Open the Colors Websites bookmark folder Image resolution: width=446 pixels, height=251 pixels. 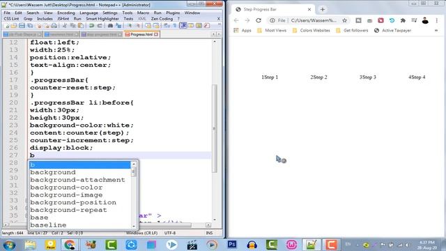tap(312, 31)
